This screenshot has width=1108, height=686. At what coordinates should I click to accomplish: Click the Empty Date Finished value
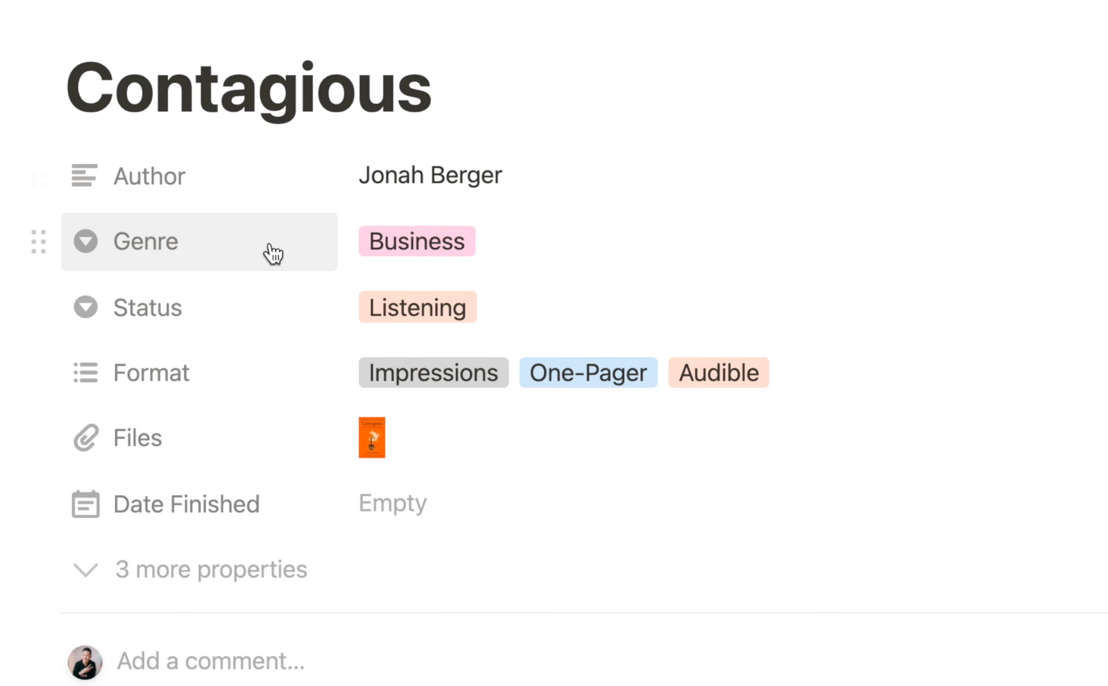[392, 503]
